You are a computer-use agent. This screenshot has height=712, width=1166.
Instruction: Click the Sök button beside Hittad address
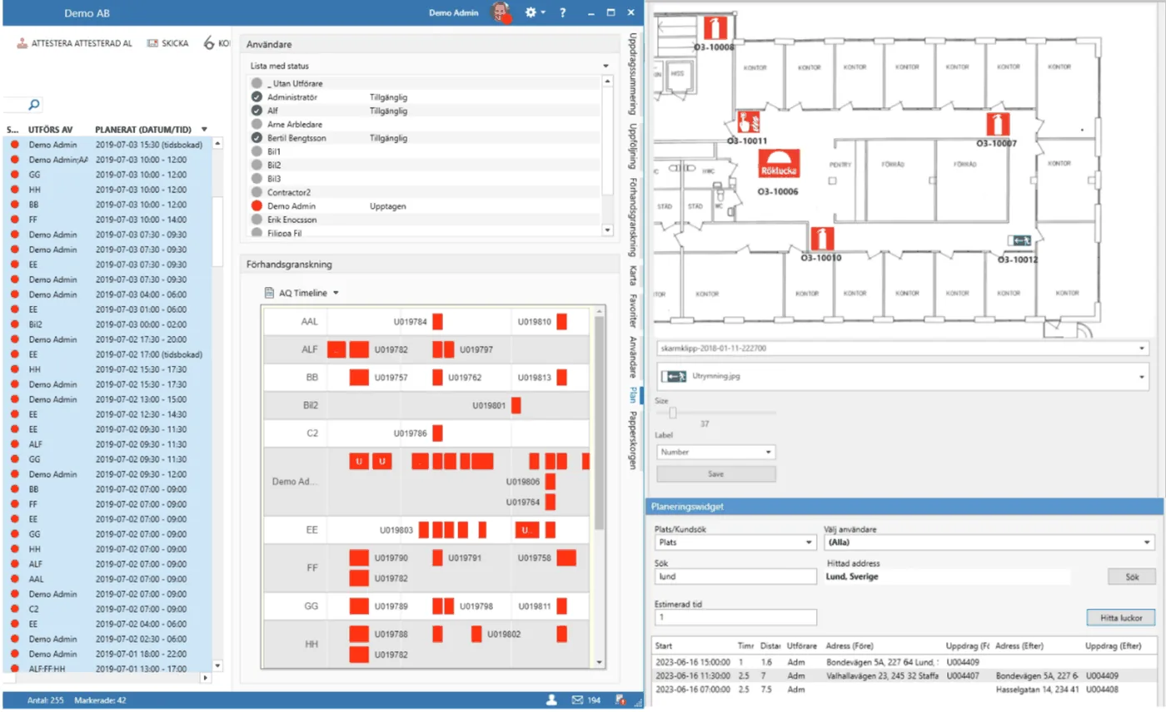point(1131,576)
